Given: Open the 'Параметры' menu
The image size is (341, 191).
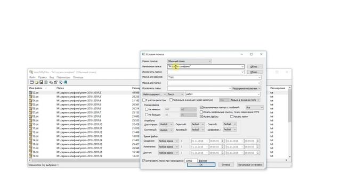Looking at the screenshot, I should [x=63, y=77].
